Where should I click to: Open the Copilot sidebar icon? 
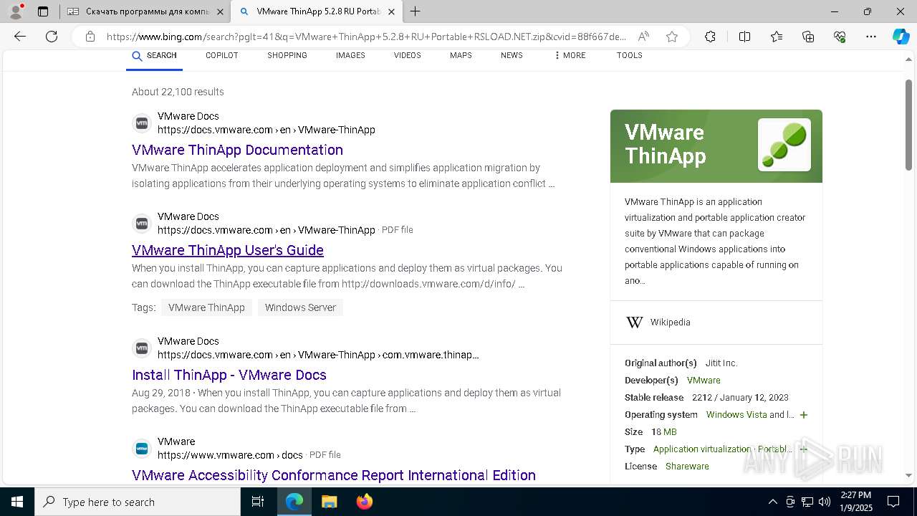[901, 37]
